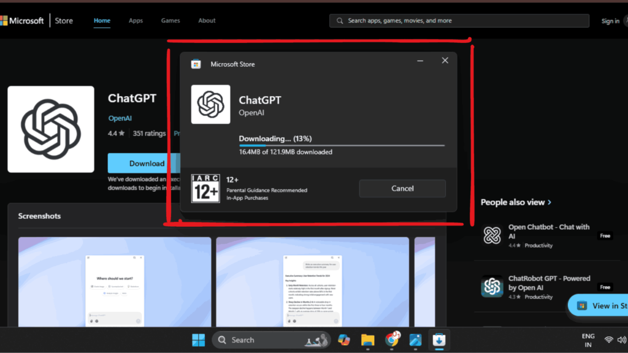628x353 pixels.
Task: Open File Explorer from the taskbar
Action: (x=367, y=340)
